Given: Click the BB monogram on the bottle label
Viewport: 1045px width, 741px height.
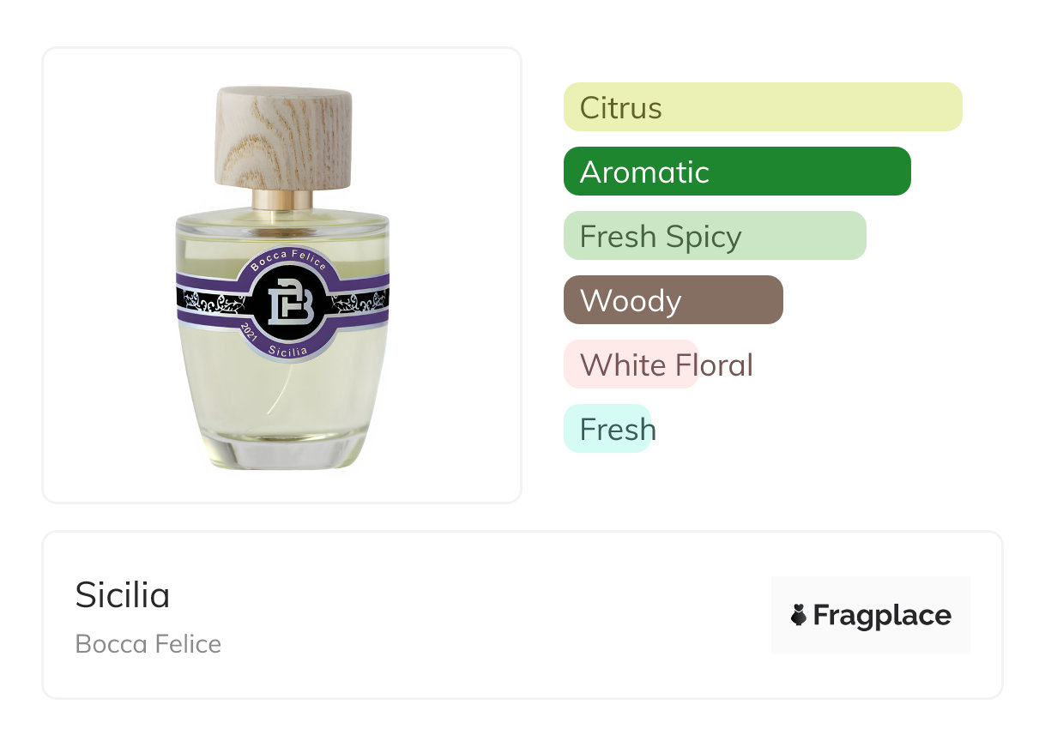Looking at the screenshot, I should click(282, 302).
